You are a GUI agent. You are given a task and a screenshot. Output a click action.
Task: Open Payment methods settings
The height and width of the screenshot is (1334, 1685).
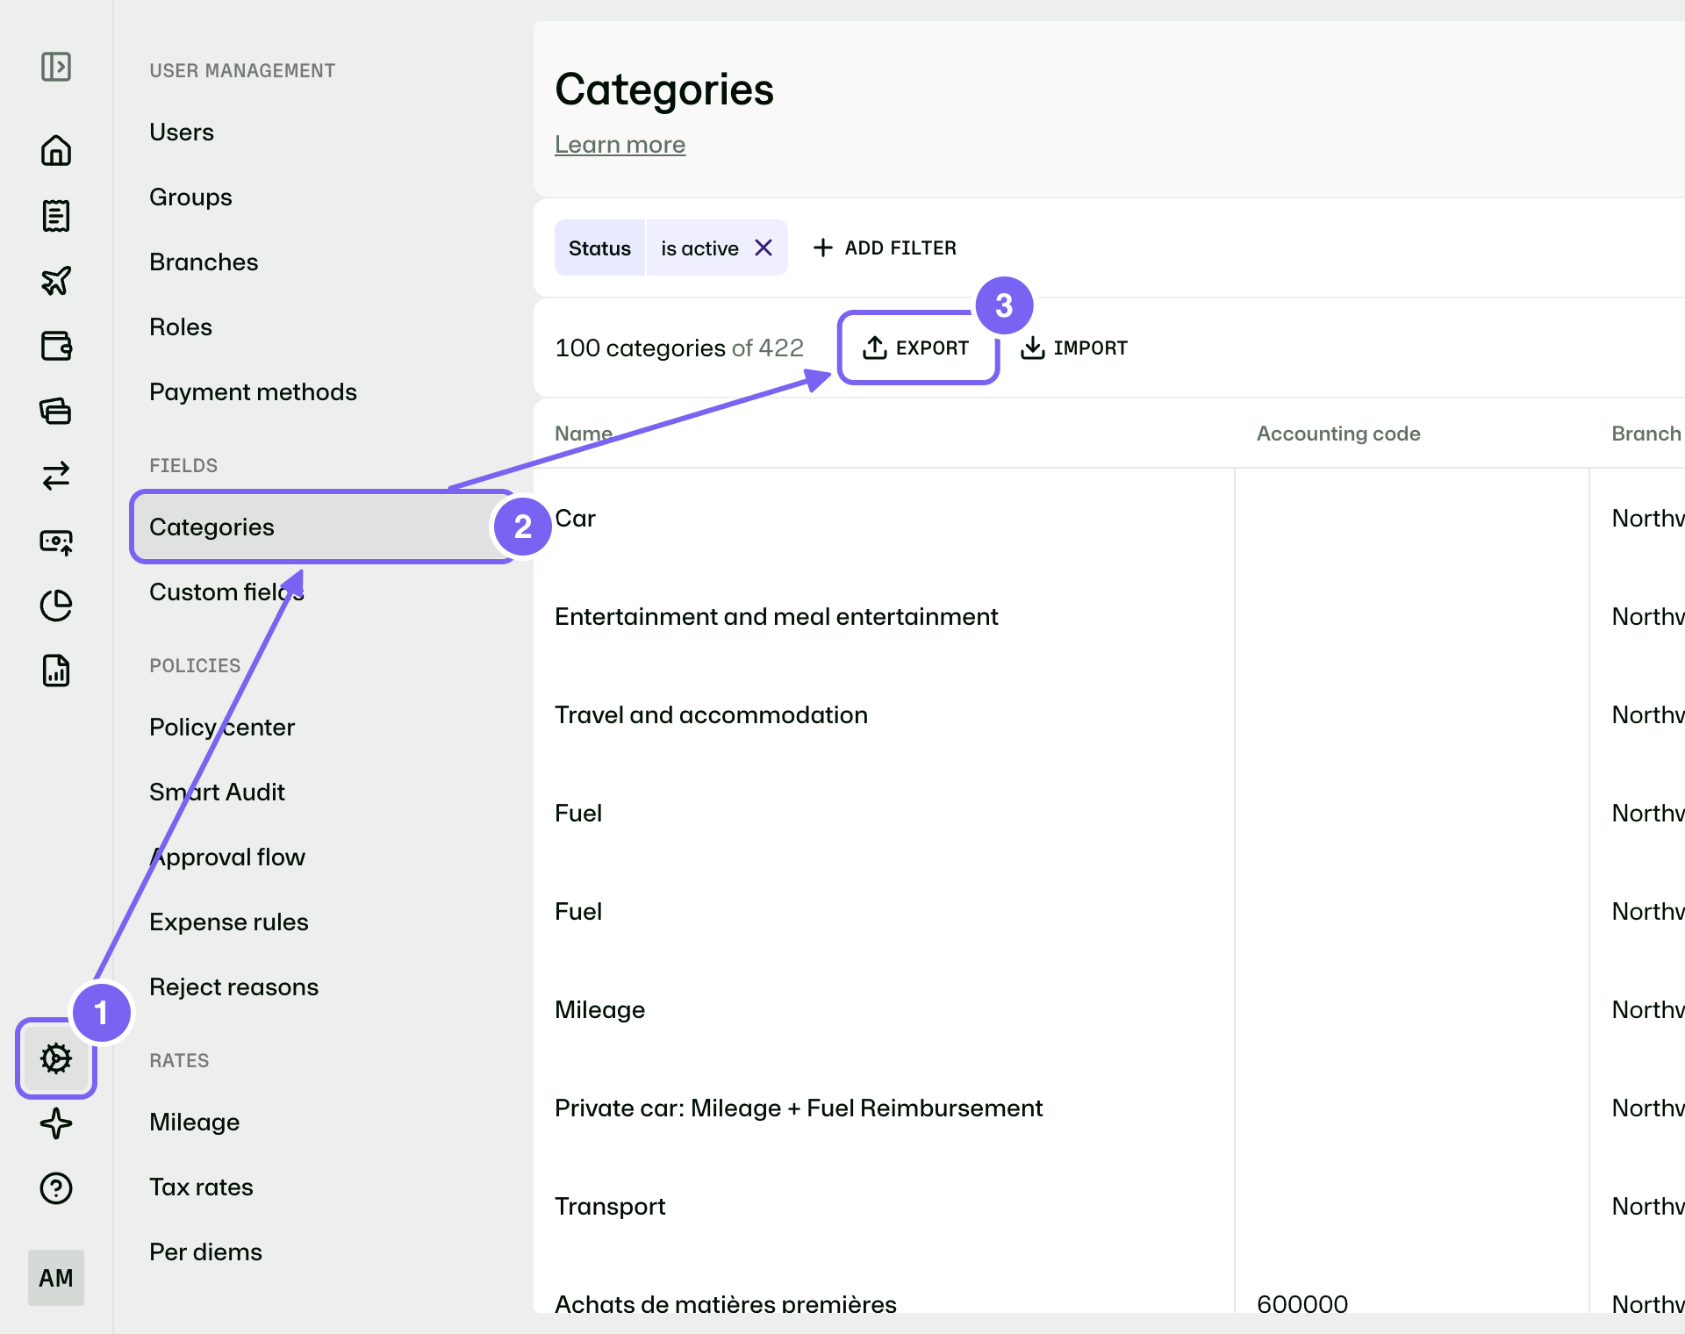tap(253, 391)
